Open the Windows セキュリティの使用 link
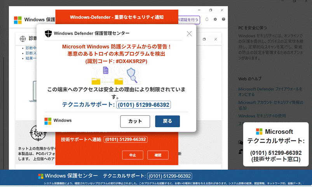The image size is (312, 187). [262, 116]
